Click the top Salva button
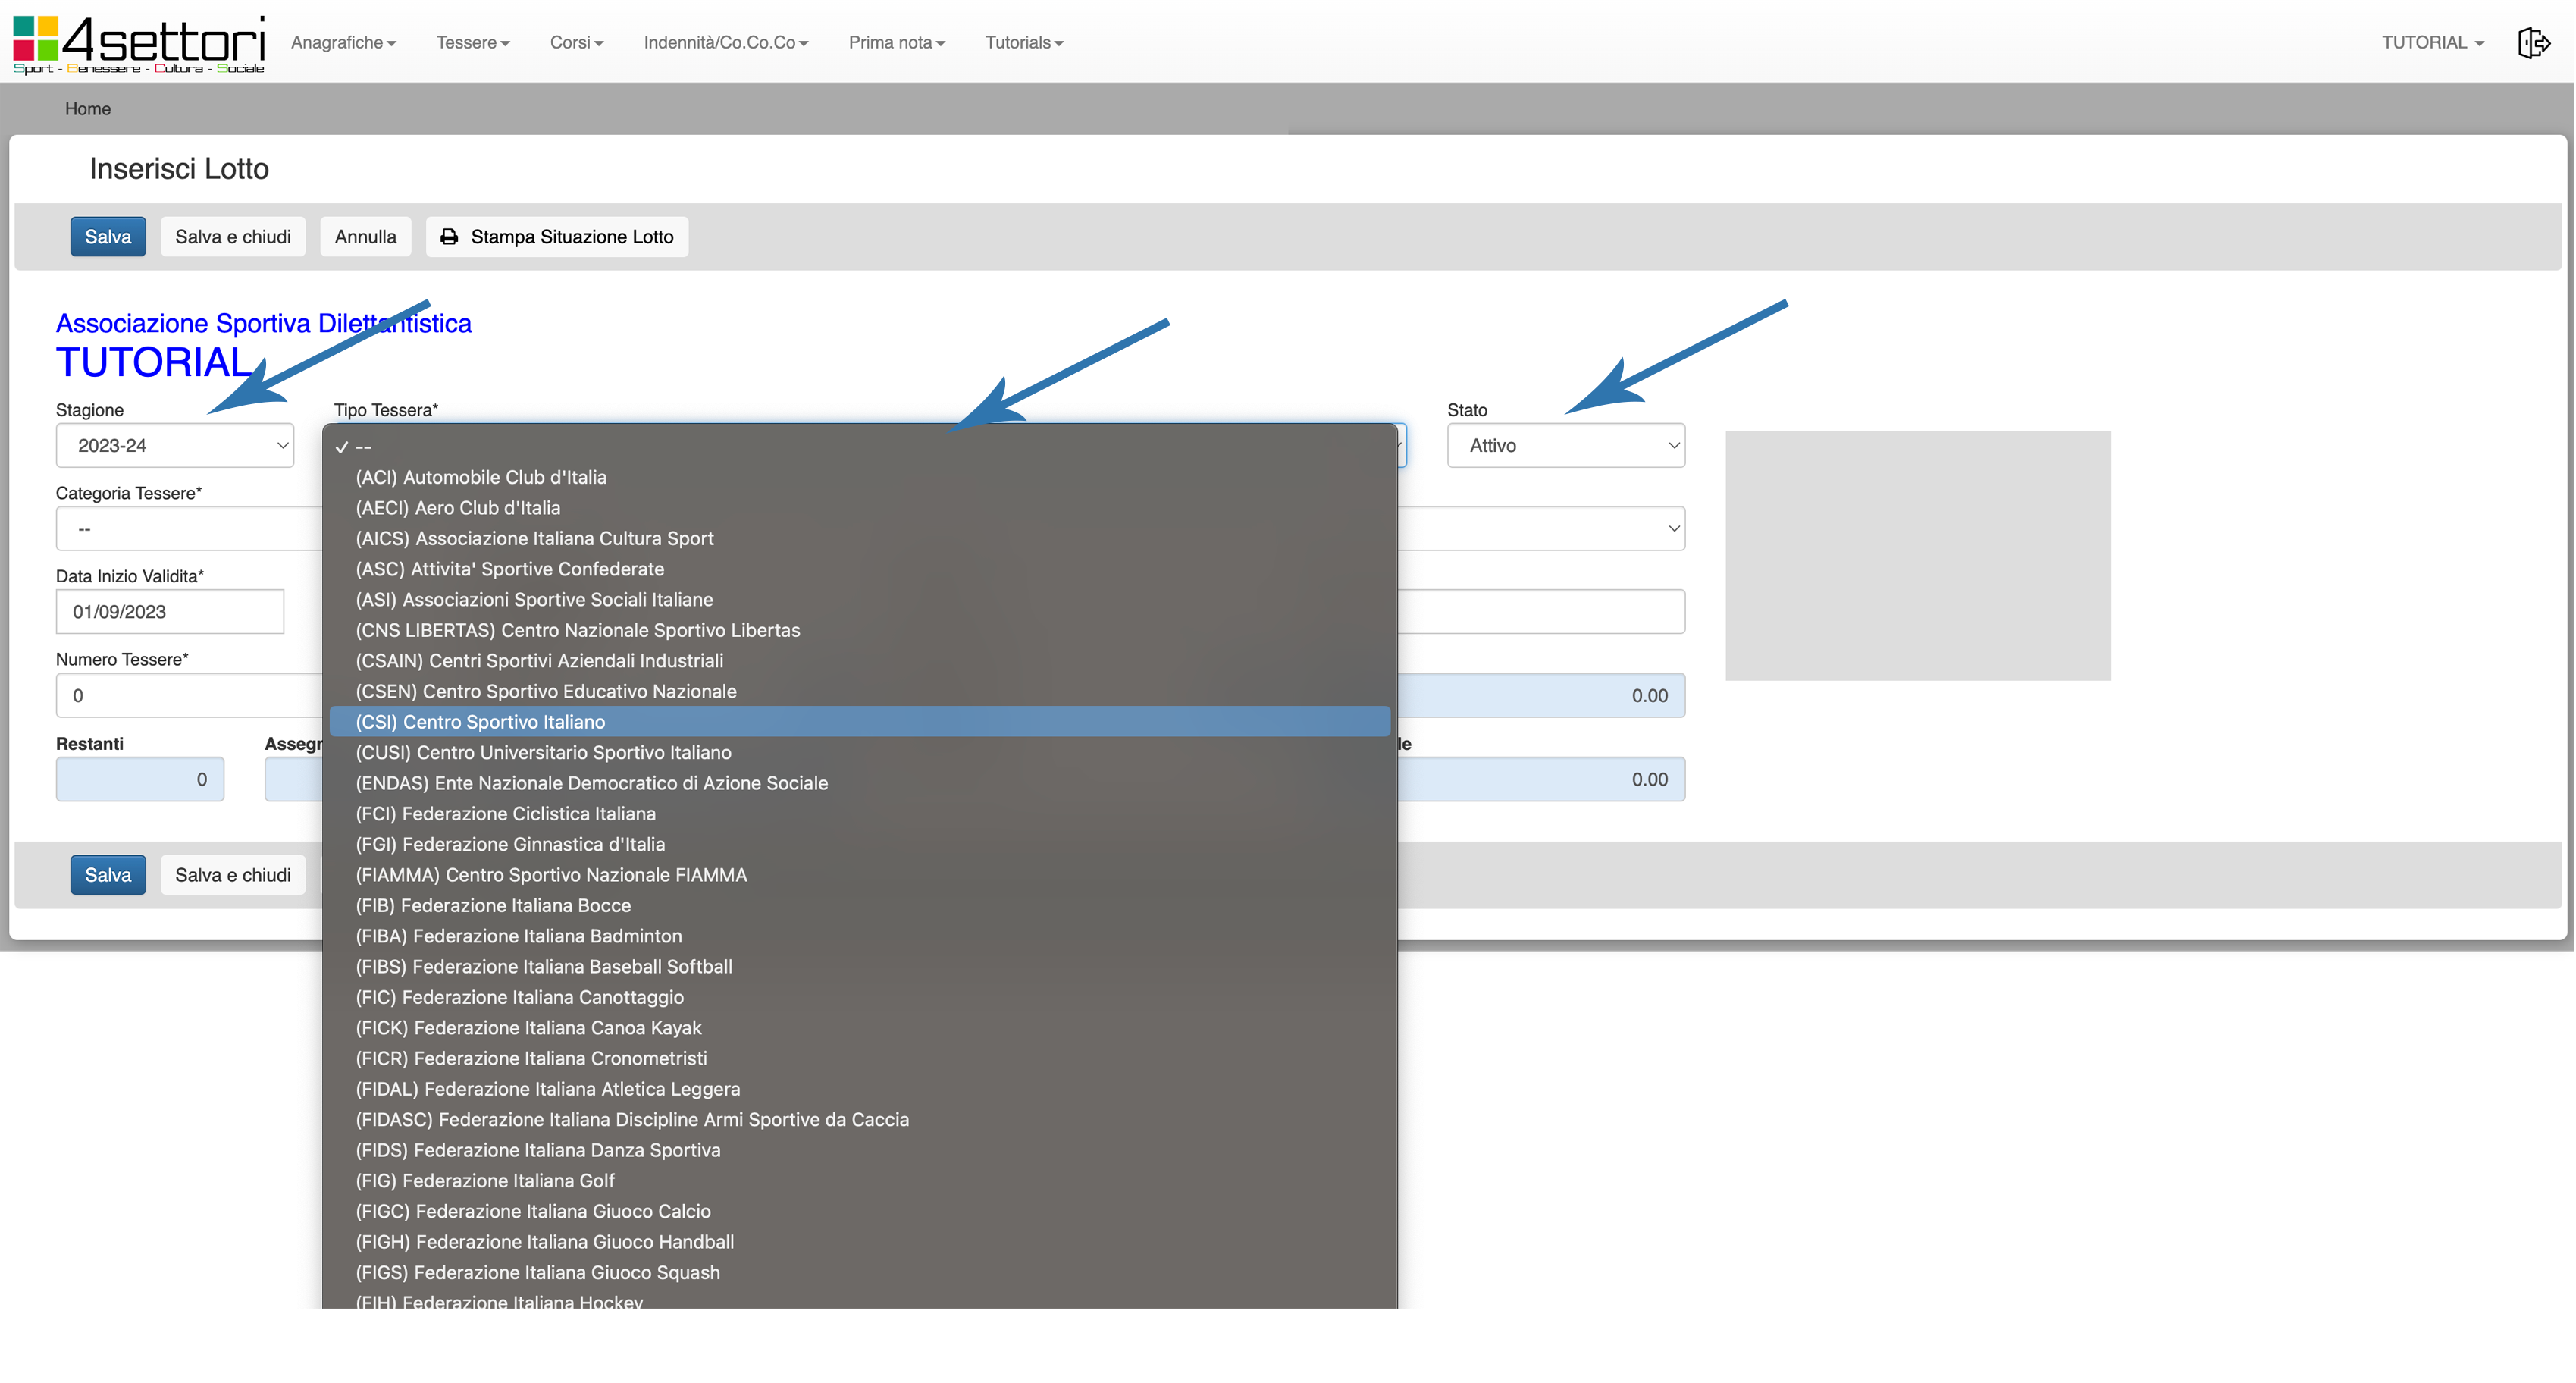Screen dimensions: 2576x1383 [108, 237]
